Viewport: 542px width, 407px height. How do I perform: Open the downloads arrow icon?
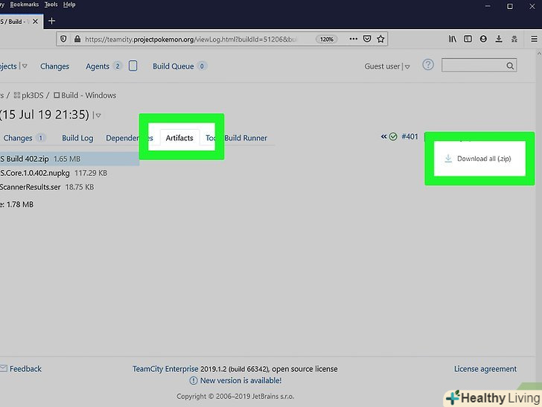click(499, 39)
